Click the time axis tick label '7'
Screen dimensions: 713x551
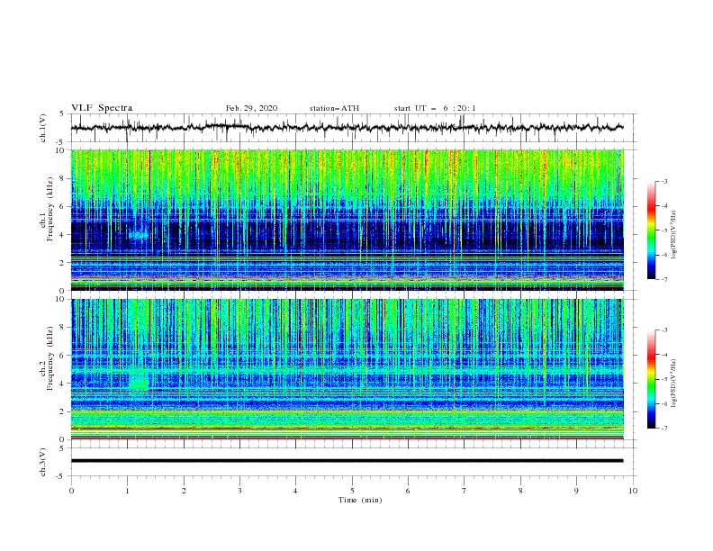click(x=465, y=491)
